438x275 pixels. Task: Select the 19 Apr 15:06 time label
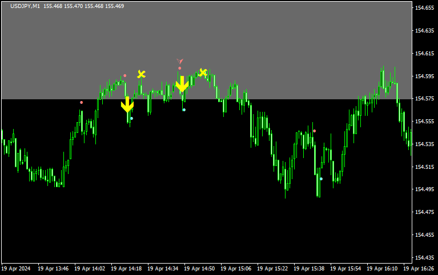(237, 268)
